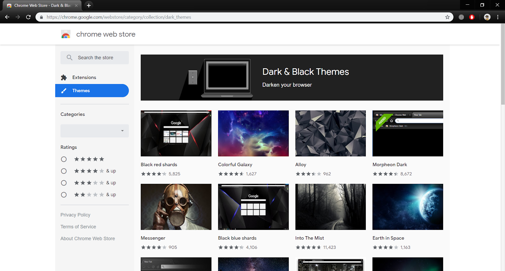Click the 1,627 rating count
Viewport: 505px width, 271px height.
tap(251, 174)
